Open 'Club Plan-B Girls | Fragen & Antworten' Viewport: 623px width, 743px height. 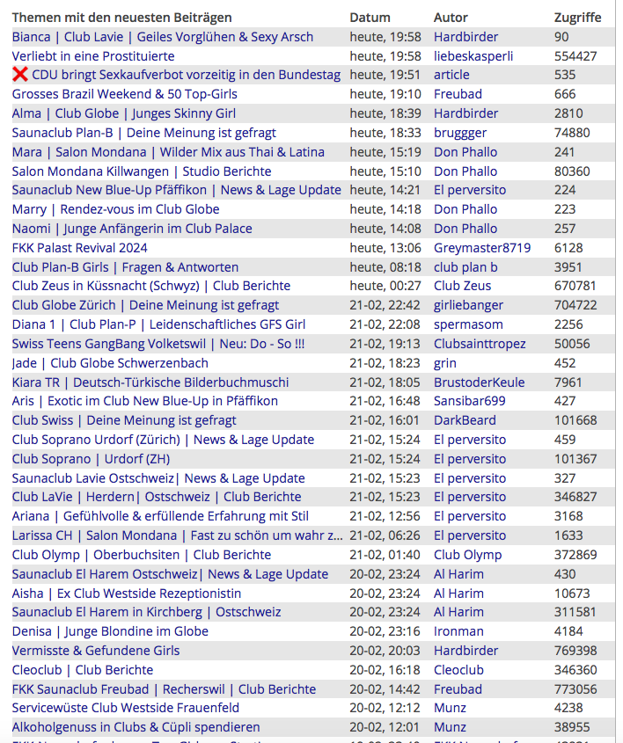(x=125, y=267)
